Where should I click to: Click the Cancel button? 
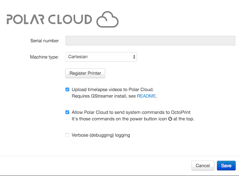pyautogui.click(x=203, y=166)
